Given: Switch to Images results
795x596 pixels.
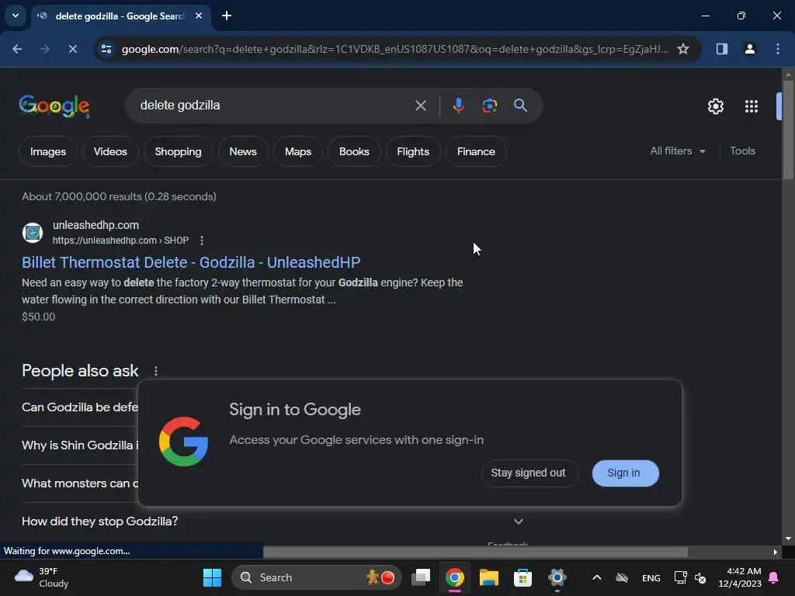Looking at the screenshot, I should coord(48,151).
